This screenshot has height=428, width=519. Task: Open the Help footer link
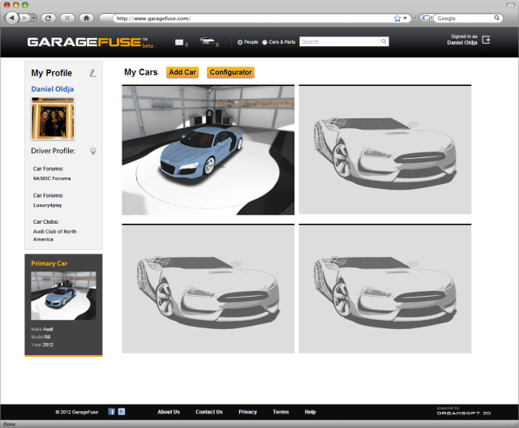[x=310, y=412]
